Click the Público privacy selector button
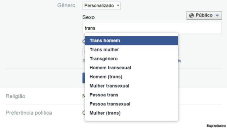This screenshot has width=227, height=128. click(204, 16)
